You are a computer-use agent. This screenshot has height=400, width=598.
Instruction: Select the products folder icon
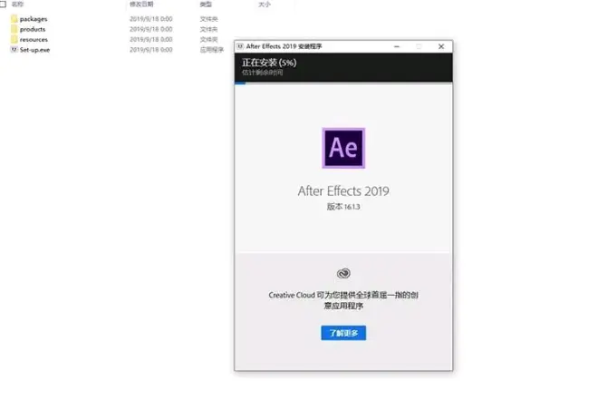click(x=14, y=29)
